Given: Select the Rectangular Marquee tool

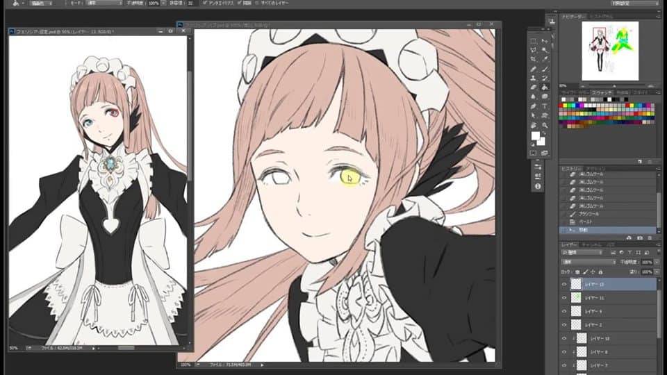Looking at the screenshot, I should coord(534,41).
